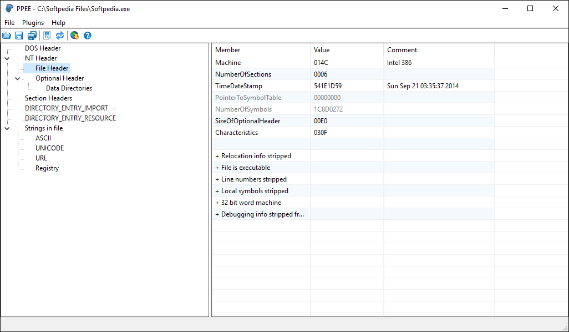569x332 pixels.
Task: Open the hex view EB F0 icon
Action: 47,36
